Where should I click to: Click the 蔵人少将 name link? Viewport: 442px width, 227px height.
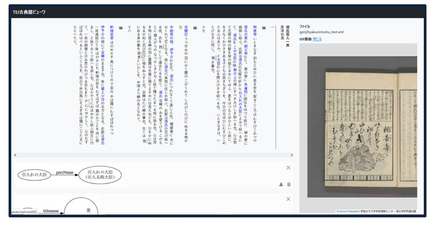(x=102, y=94)
